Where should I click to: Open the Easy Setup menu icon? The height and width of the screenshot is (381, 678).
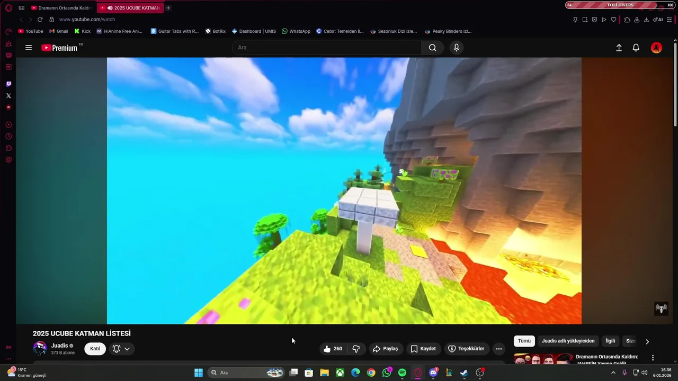(670, 20)
